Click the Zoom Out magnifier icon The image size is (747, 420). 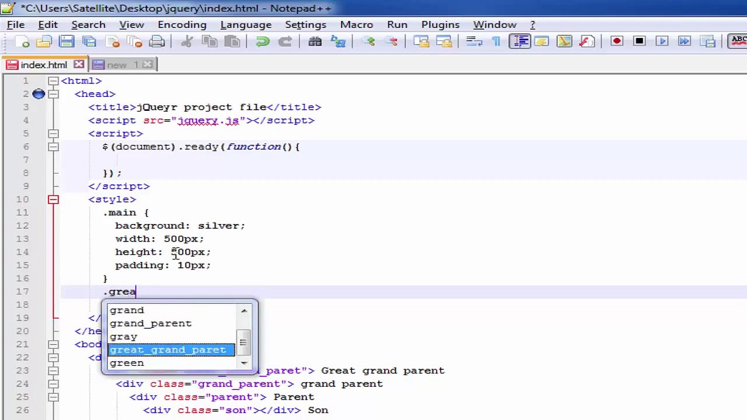(x=391, y=41)
